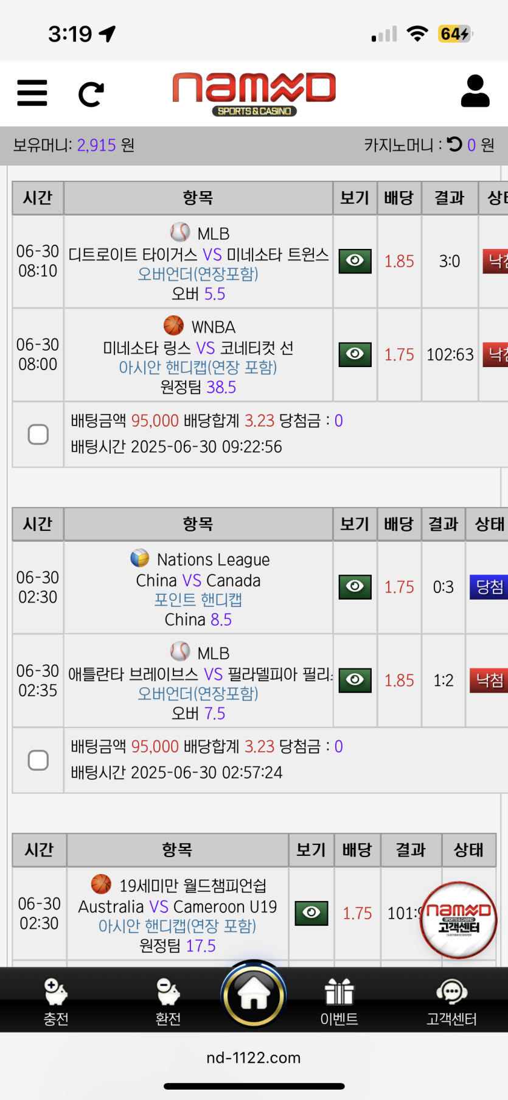View details of the Detroit Tigers match
The image size is (508, 1100).
click(355, 261)
